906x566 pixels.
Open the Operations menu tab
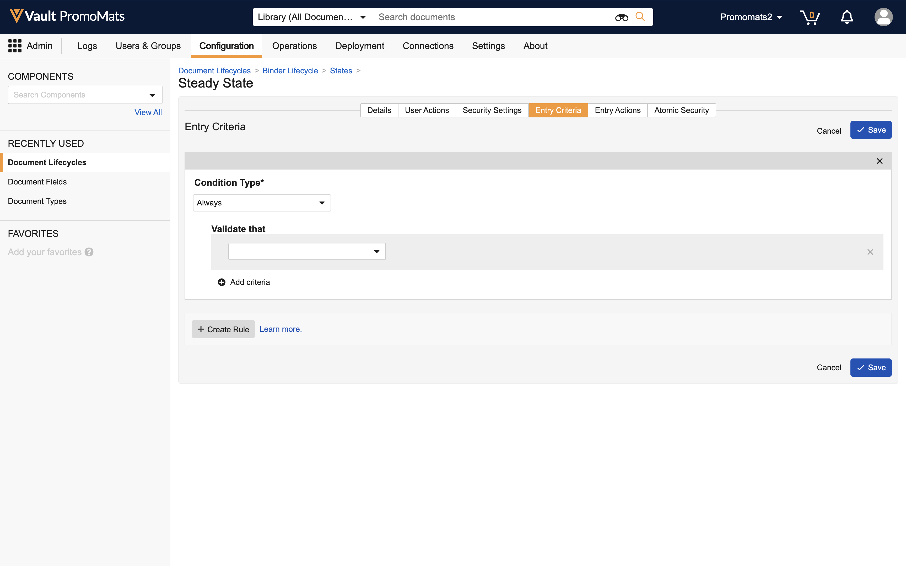(294, 46)
